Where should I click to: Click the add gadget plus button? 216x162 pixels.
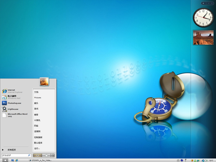pyautogui.click(x=203, y=3)
